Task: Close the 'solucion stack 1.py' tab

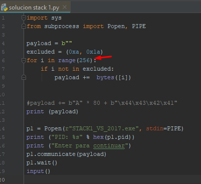Action: point(65,7)
